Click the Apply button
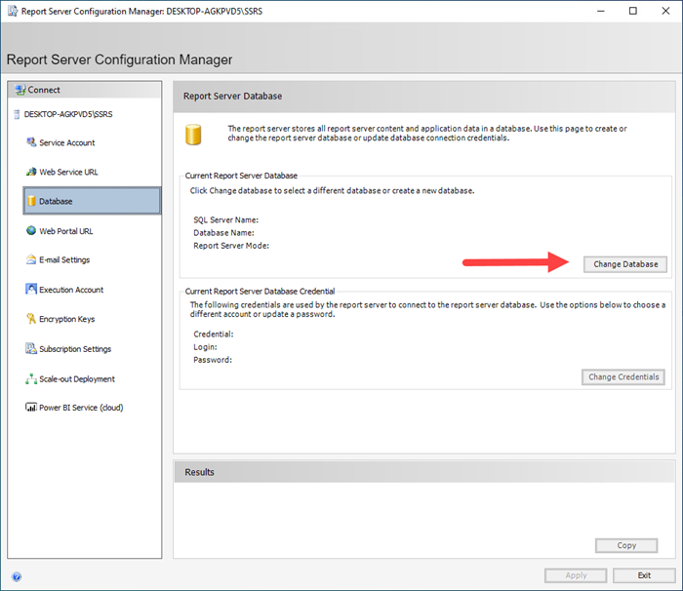This screenshot has width=683, height=591. (x=576, y=575)
